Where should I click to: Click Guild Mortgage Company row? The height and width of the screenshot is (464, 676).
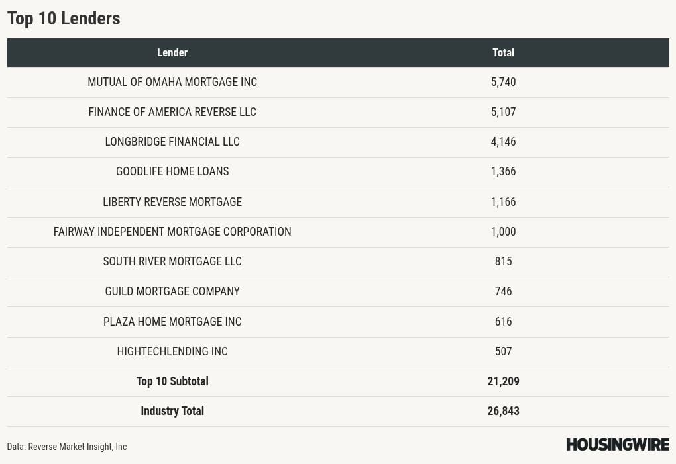tap(172, 291)
